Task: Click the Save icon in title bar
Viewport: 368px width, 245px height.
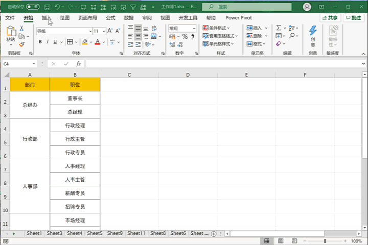Action: [47, 7]
